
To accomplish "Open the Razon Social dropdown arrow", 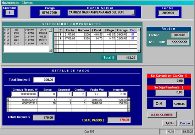I will (x=133, y=12).
